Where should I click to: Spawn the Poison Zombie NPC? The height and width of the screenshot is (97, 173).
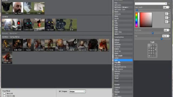(93, 45)
